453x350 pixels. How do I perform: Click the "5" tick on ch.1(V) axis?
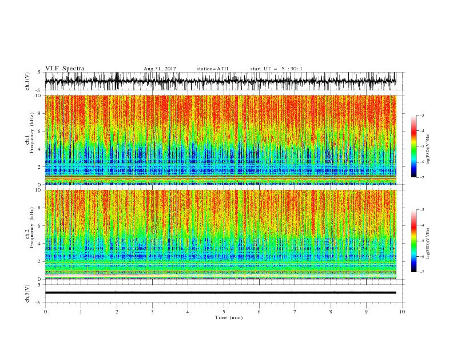coord(39,73)
